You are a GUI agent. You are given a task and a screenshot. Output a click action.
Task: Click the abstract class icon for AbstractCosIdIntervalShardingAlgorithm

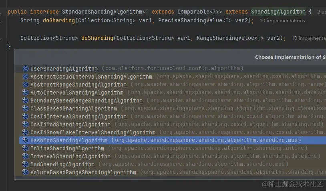(25, 77)
